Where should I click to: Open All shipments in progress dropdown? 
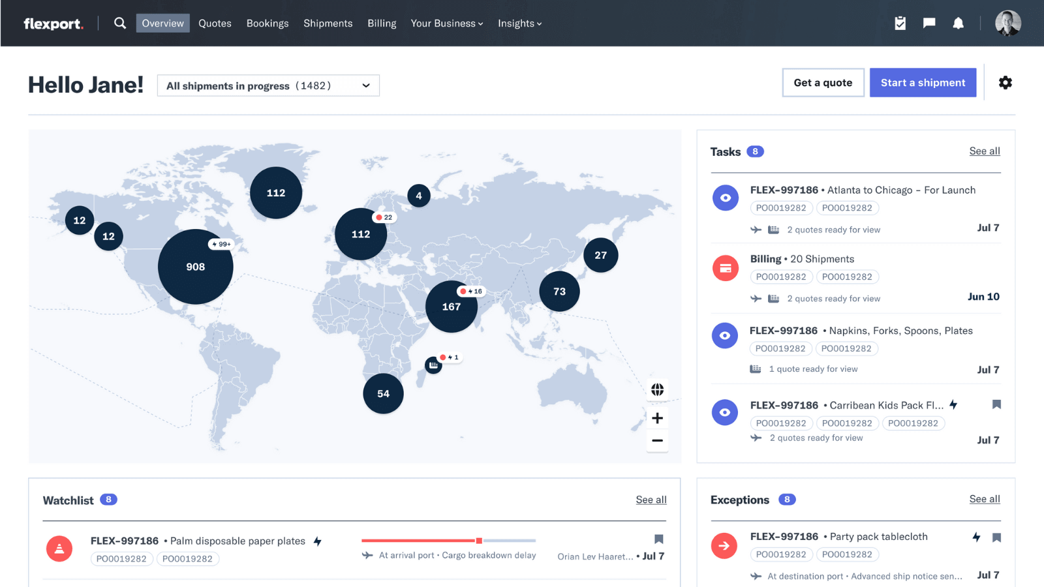point(268,85)
